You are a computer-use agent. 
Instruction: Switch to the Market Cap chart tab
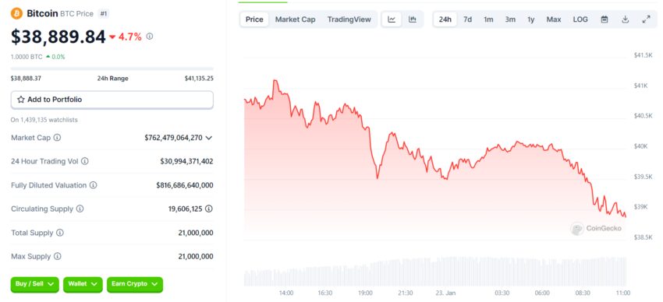pyautogui.click(x=295, y=19)
